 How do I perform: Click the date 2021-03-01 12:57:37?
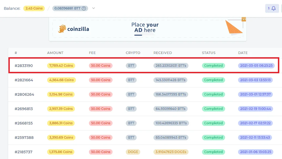point(255,94)
